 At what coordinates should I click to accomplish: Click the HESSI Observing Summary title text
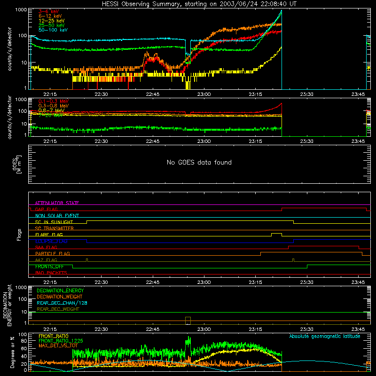pyautogui.click(x=199, y=4)
